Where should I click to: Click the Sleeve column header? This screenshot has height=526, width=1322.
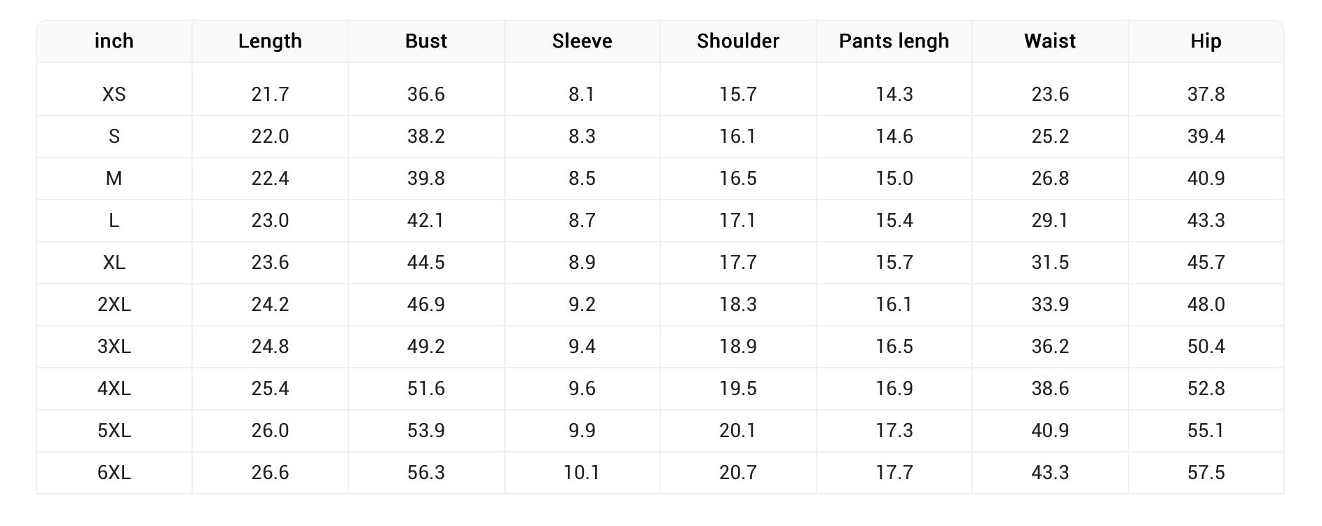click(582, 41)
